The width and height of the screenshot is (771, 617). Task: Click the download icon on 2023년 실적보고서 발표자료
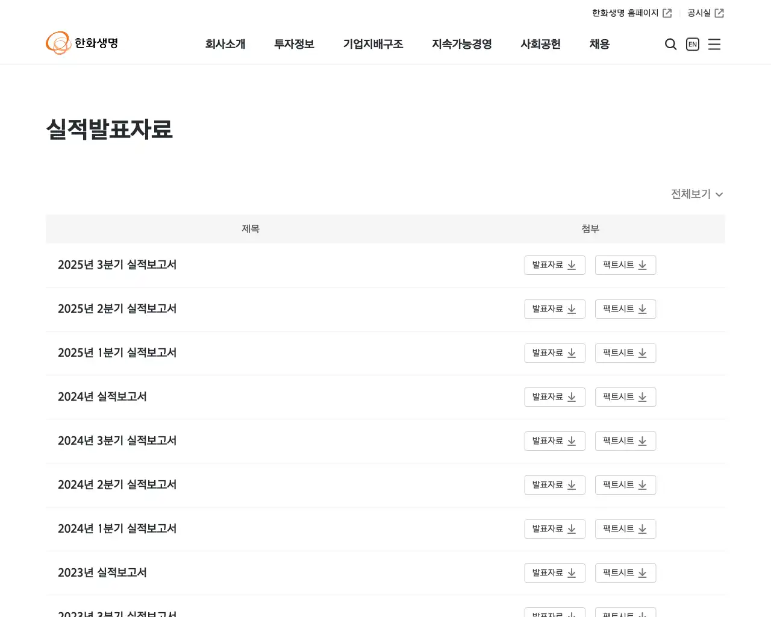572,572
